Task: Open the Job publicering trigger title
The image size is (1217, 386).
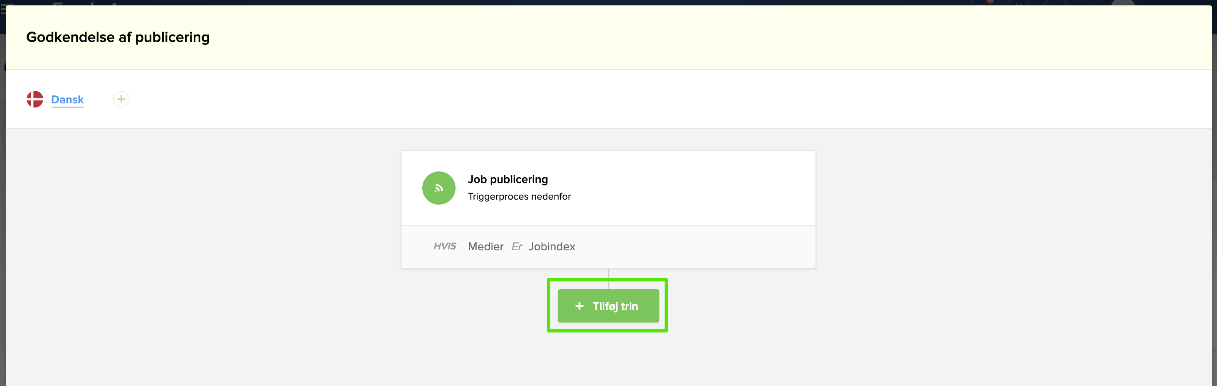Action: pos(507,179)
